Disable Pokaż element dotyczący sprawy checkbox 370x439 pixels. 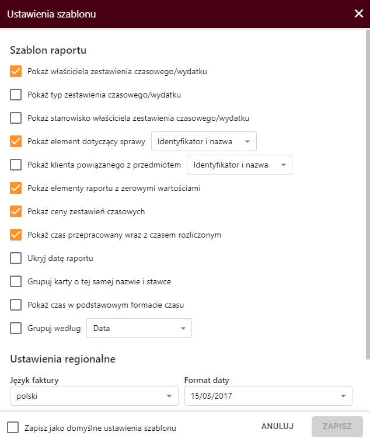[x=16, y=141]
